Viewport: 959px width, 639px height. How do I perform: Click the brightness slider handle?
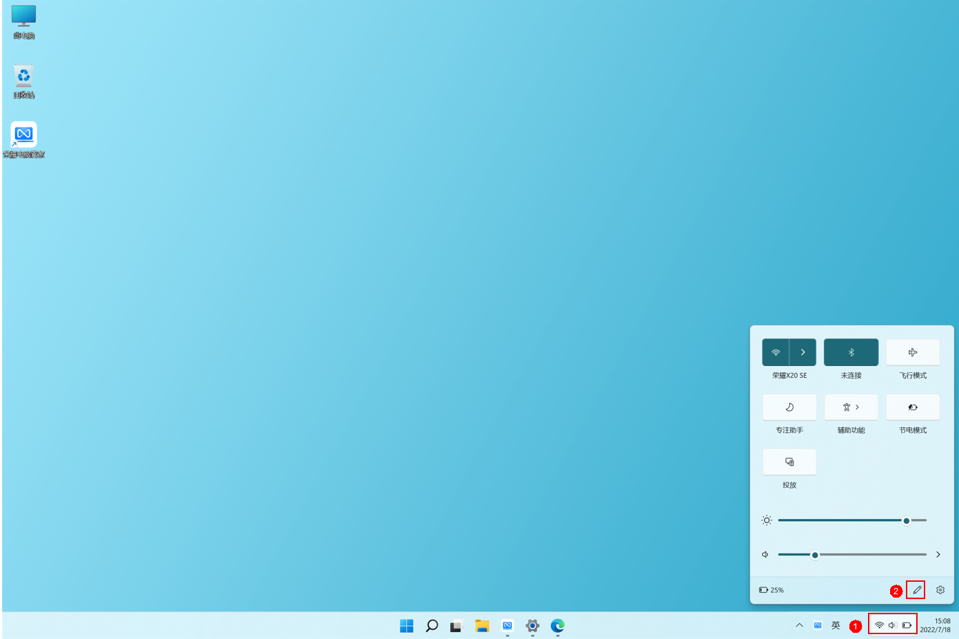(906, 520)
